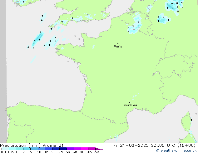The width and height of the screenshot is (198, 153).
Task: Click the 10 mm blue legend swatch
Action: [42, 149]
